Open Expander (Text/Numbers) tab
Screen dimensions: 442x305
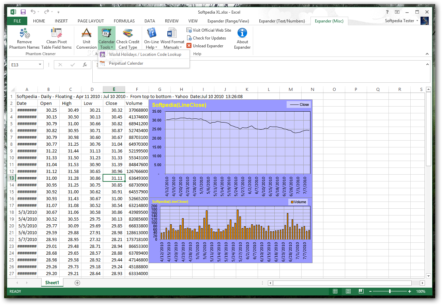click(x=282, y=21)
